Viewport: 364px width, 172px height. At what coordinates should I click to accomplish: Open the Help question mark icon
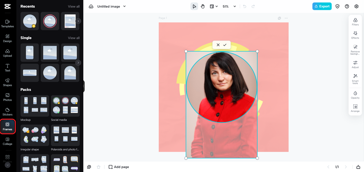coord(347,6)
